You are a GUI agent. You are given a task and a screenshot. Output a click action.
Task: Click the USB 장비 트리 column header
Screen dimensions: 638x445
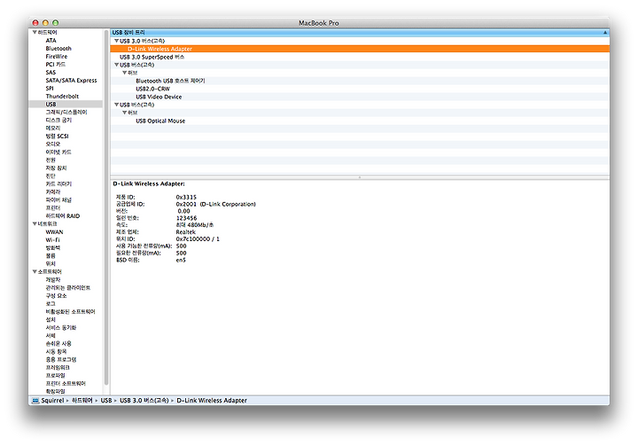[360, 32]
